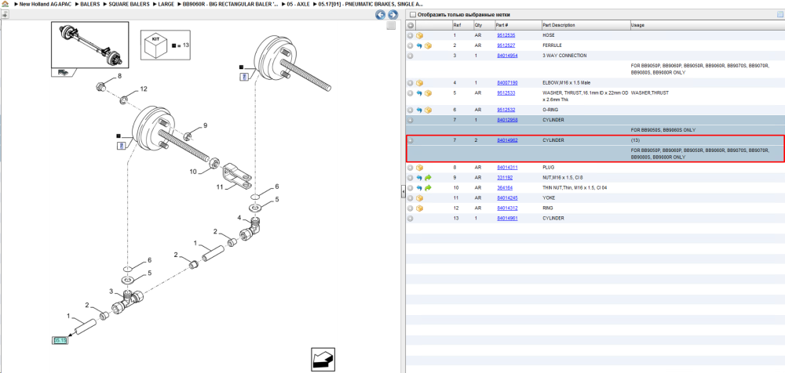The height and width of the screenshot is (373, 785).
Task: Click green arrow icon in NUT M16 row
Action: click(x=428, y=178)
